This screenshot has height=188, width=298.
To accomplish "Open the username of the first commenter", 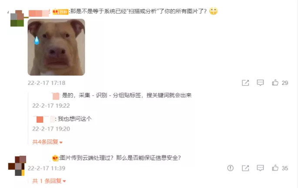I will click(x=39, y=13).
